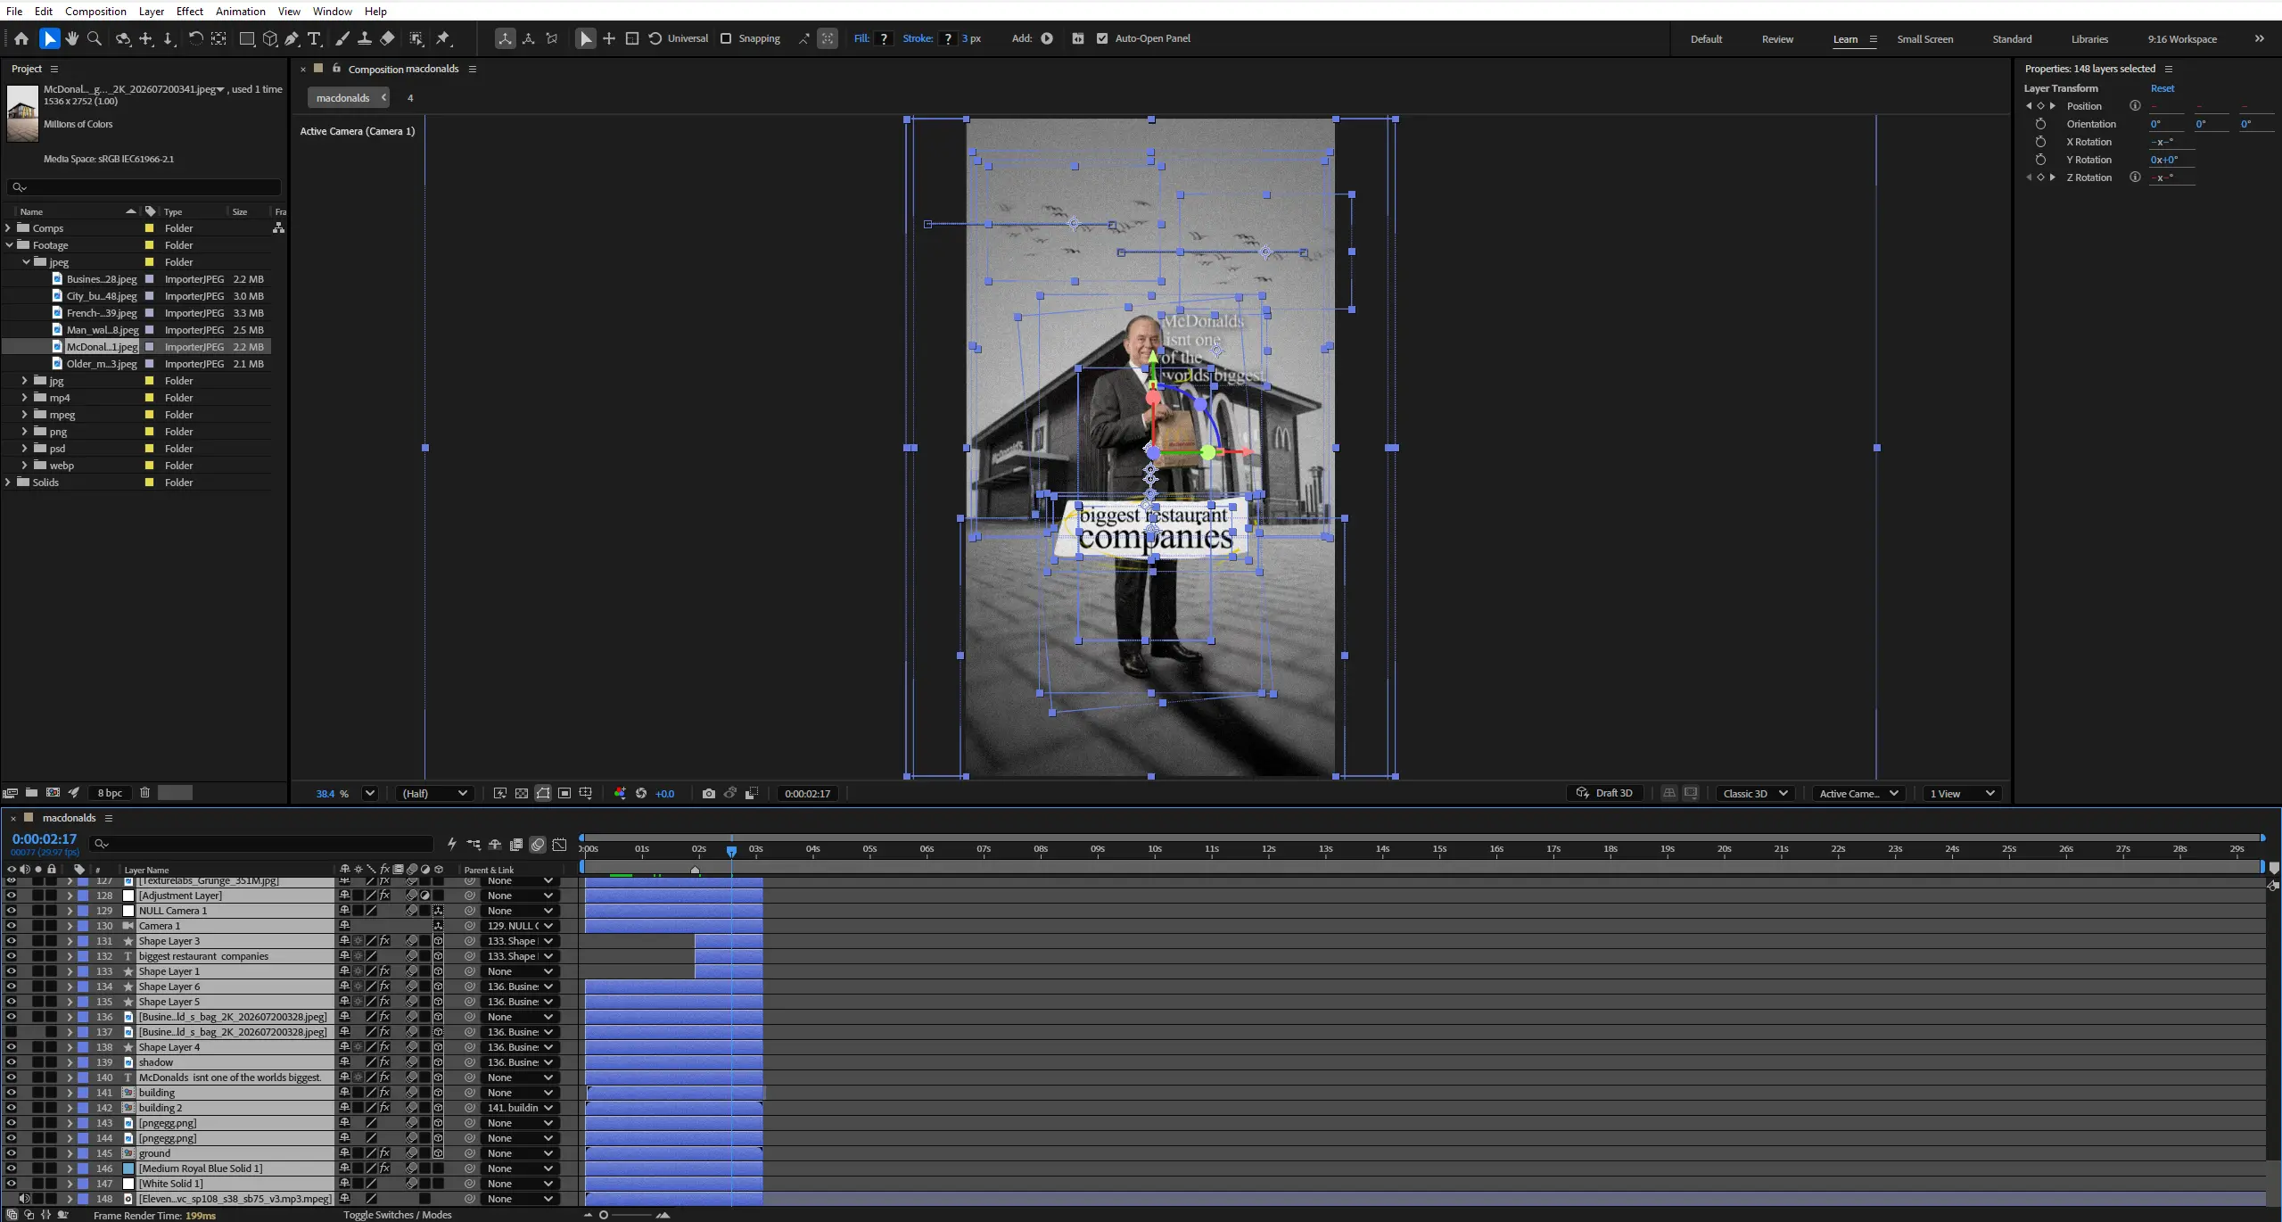Toggle Draft 3D mode

tap(1606, 793)
